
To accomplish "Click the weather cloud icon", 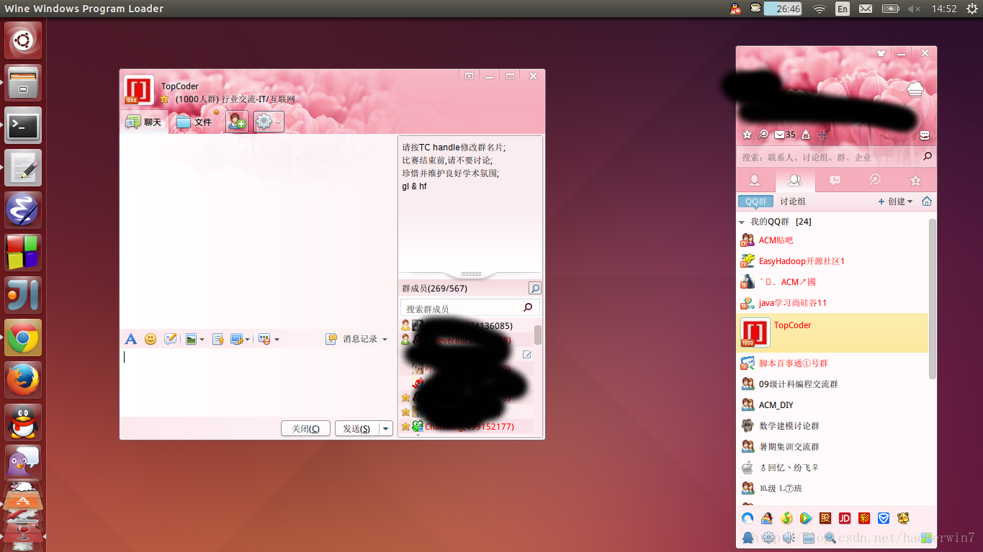I will (915, 89).
